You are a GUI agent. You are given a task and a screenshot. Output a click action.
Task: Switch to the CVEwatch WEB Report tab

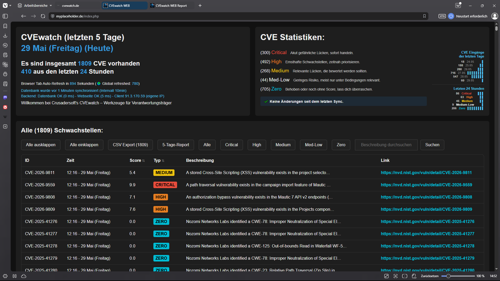click(x=171, y=5)
